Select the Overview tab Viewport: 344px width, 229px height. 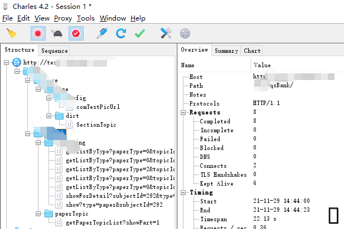coord(195,50)
